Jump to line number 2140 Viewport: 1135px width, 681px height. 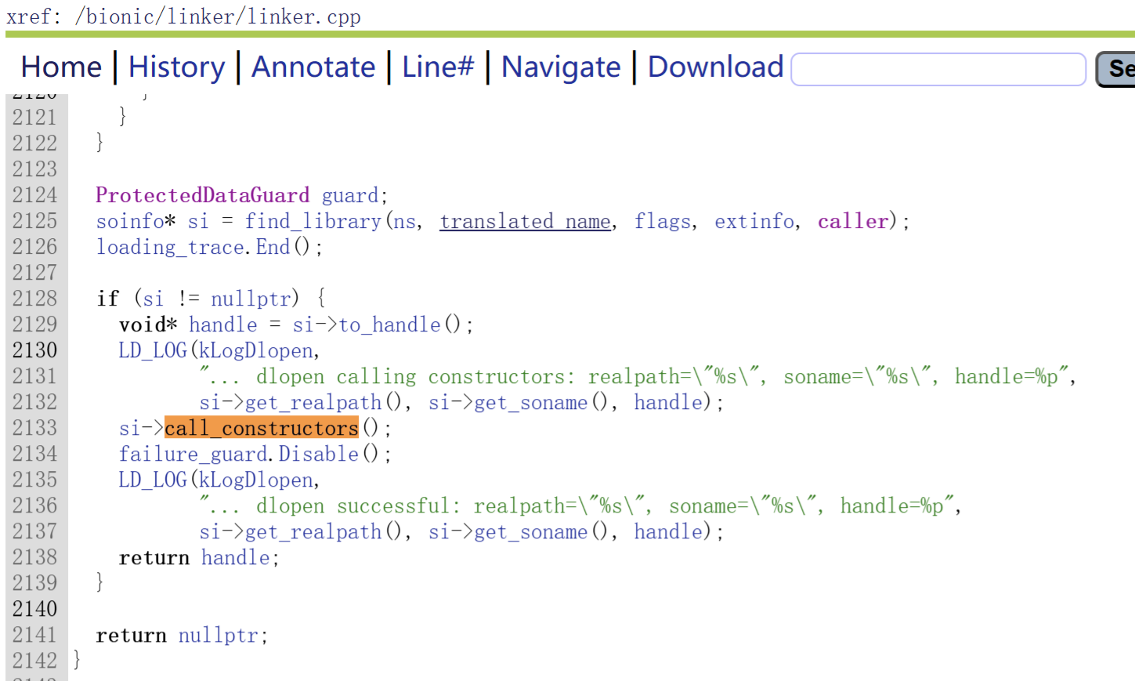pos(35,609)
